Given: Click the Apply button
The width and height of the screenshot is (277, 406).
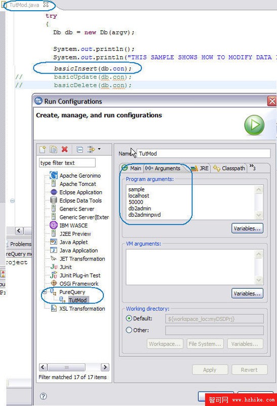Looking at the screenshot, I should pos(210,370).
